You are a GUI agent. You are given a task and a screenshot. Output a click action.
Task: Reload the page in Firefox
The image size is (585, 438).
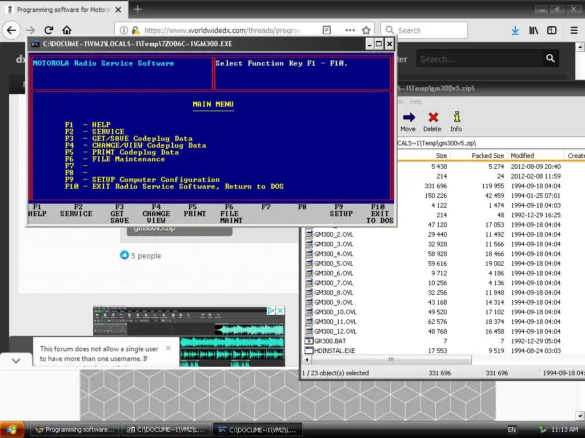49,30
